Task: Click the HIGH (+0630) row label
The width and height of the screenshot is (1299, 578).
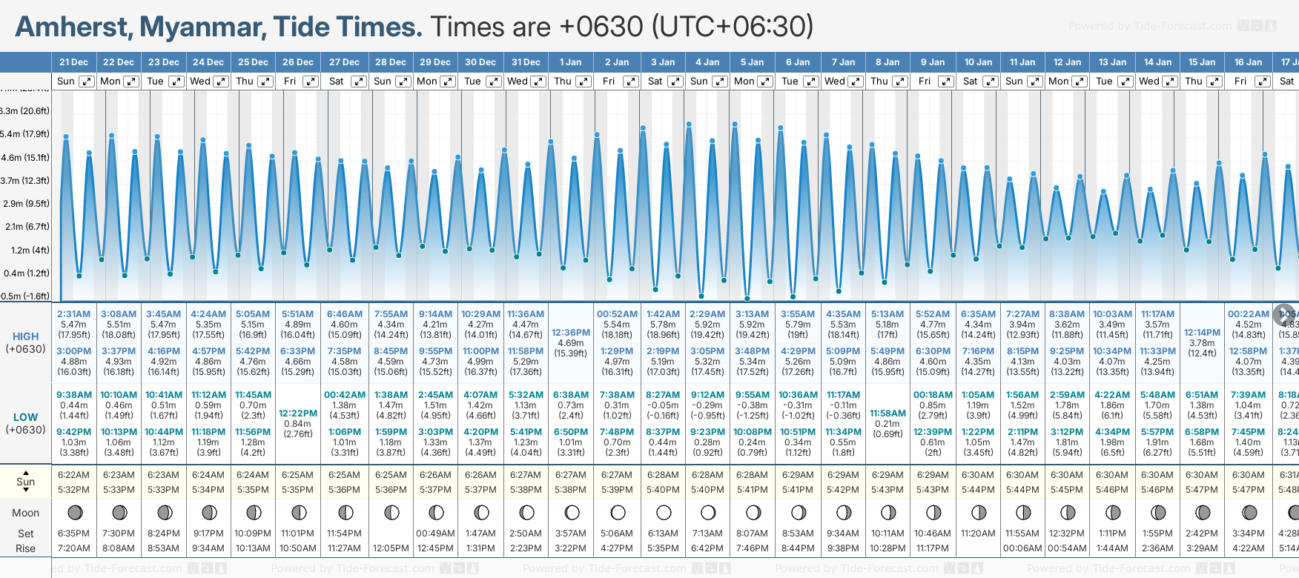Action: tap(26, 342)
